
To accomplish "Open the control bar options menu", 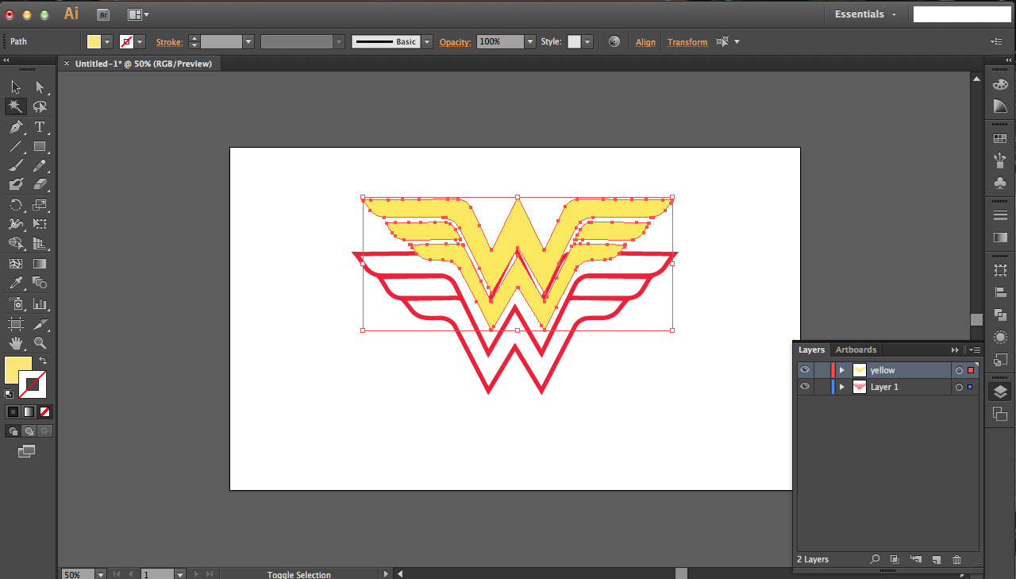I will point(996,41).
